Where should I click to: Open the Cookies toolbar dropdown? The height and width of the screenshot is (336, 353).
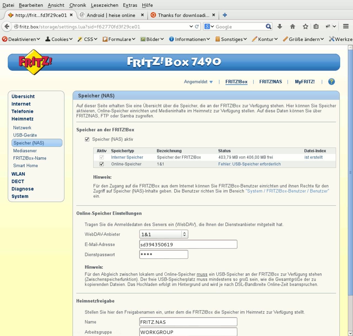pos(59,39)
